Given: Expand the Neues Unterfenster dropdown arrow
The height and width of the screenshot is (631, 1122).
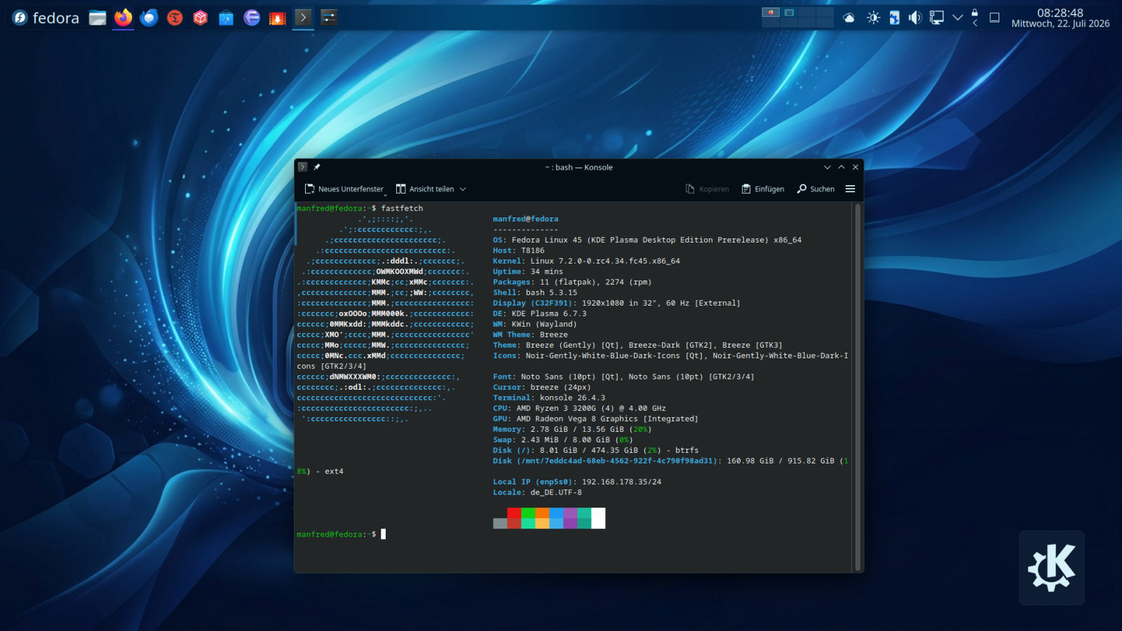Looking at the screenshot, I should 385,194.
